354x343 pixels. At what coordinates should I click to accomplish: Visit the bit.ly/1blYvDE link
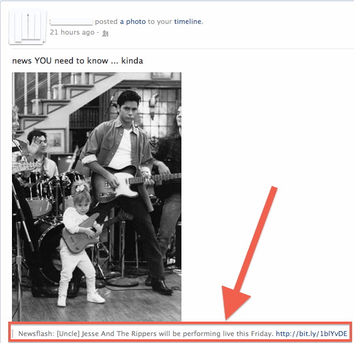(x=312, y=334)
